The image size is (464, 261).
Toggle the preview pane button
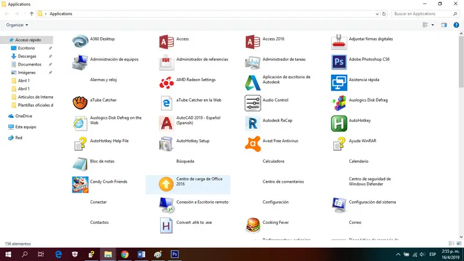point(444,25)
